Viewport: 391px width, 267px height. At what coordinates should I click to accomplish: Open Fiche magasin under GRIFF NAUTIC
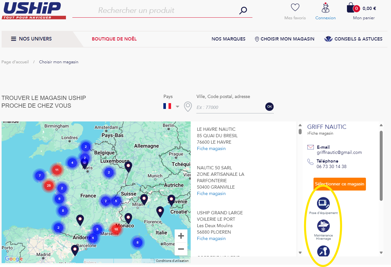320,133
